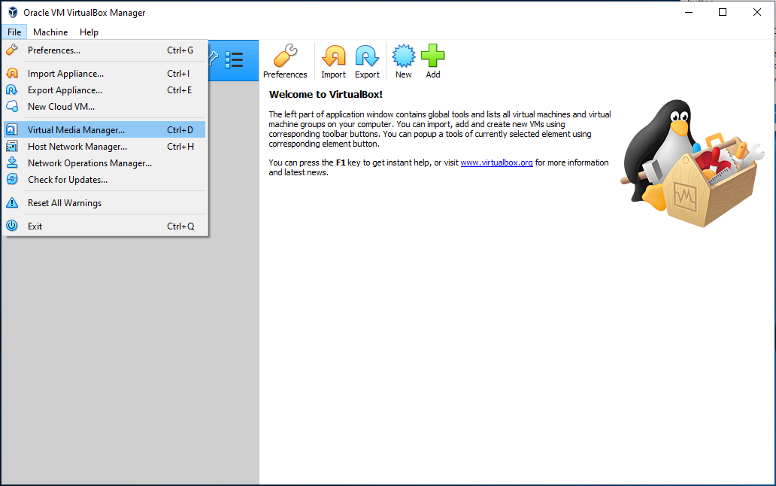The image size is (776, 486).
Task: Click the Preferences wrench toolbar icon
Action: point(286,56)
